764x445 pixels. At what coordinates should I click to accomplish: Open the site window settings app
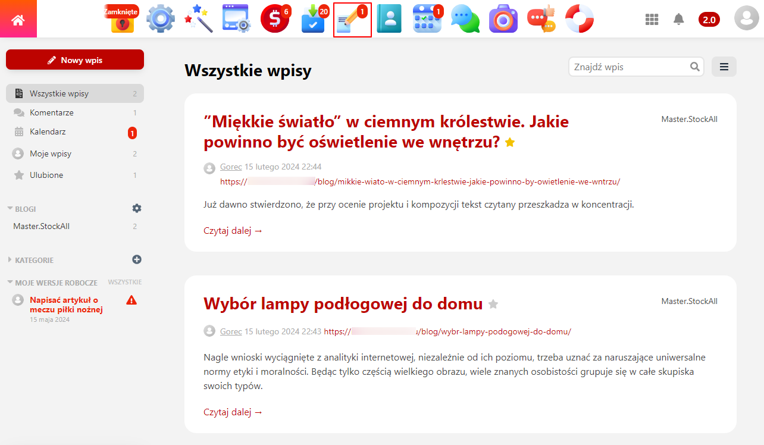(x=236, y=19)
